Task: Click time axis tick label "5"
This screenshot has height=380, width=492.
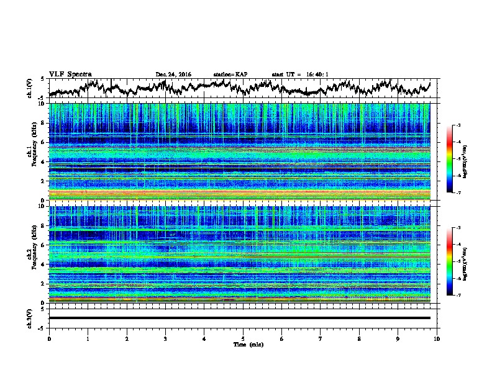Action: [243, 339]
